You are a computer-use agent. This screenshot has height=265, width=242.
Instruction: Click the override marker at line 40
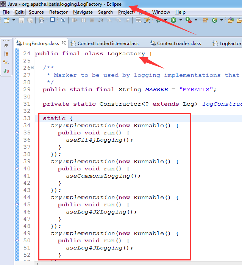[17, 168]
